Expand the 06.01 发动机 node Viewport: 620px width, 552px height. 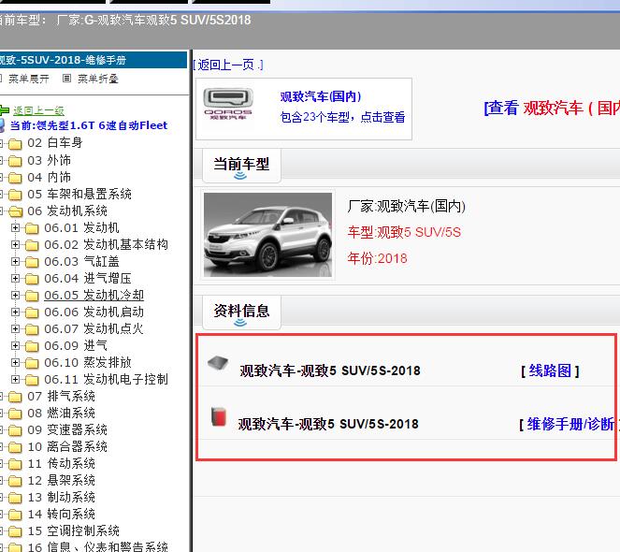click(x=15, y=227)
